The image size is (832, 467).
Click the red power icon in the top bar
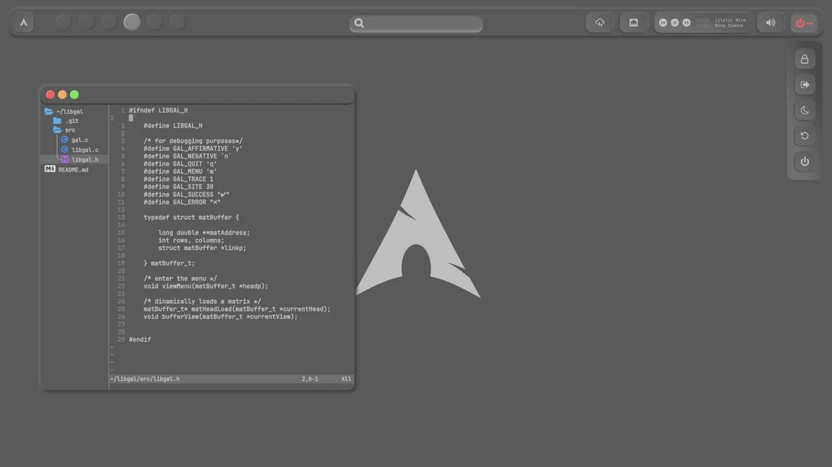click(800, 22)
